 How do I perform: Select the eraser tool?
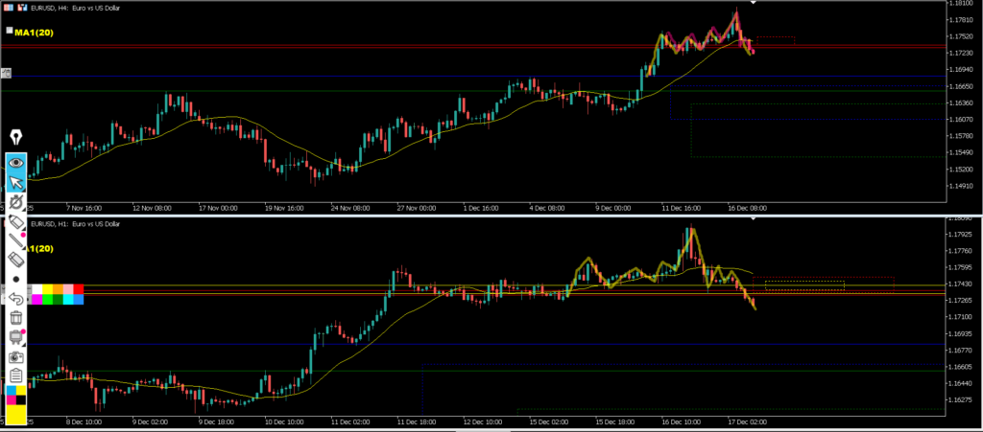tap(15, 260)
